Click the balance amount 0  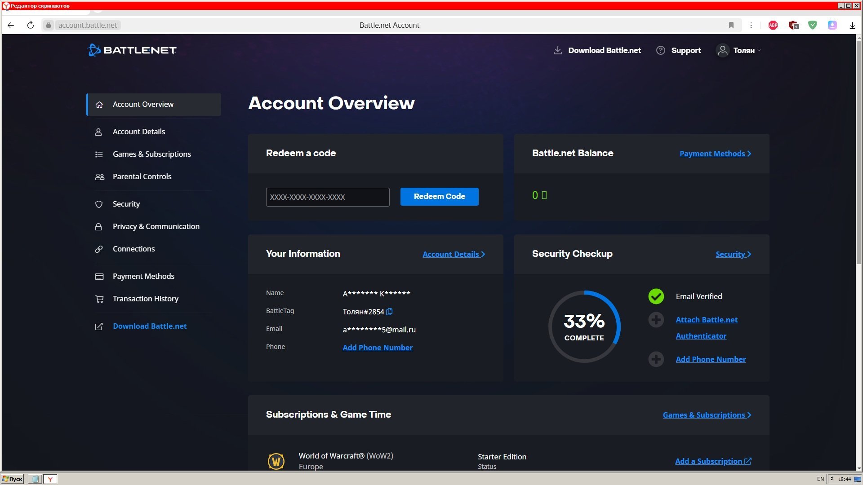tap(535, 195)
